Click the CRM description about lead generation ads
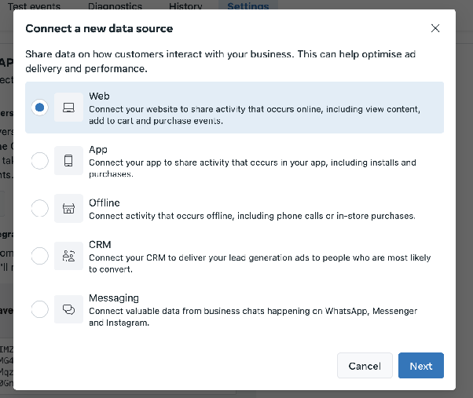Image resolution: width=473 pixels, height=398 pixels. click(x=260, y=263)
